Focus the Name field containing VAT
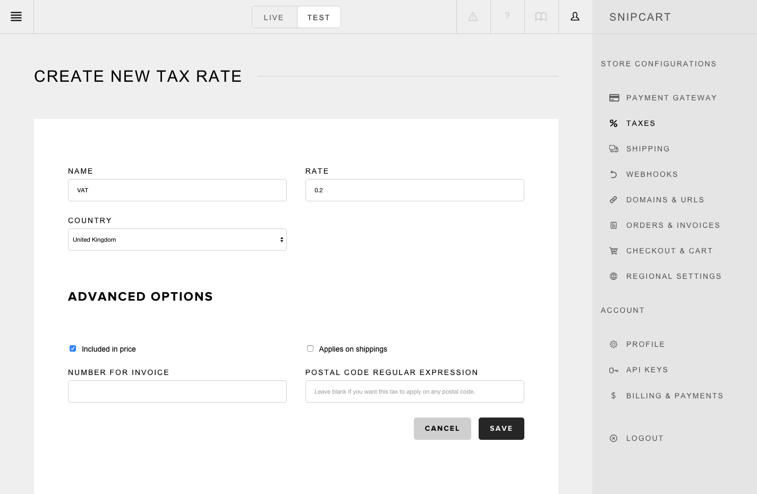The height and width of the screenshot is (494, 757). click(x=177, y=190)
